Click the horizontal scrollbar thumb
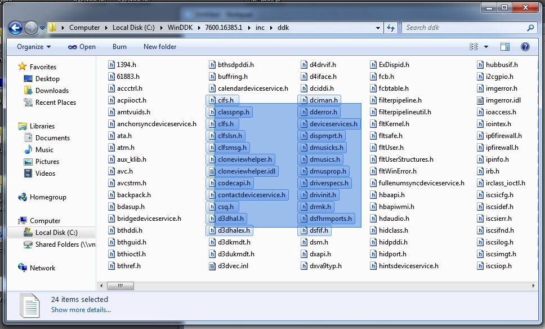This screenshot has width=545, height=329. [120, 286]
